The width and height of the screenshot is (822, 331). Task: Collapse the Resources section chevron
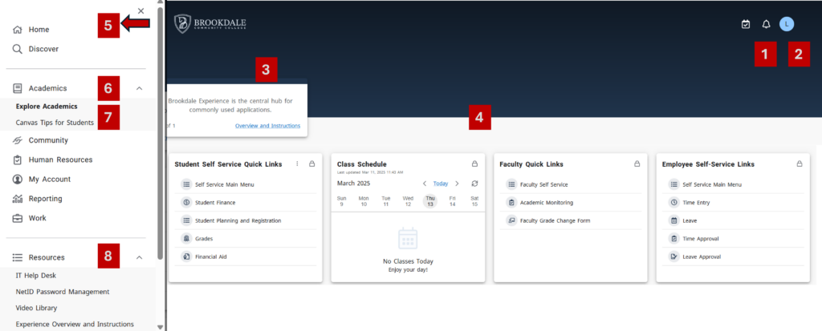click(x=140, y=257)
